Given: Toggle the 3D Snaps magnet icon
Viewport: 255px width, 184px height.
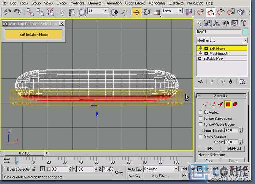Looking at the screenshot, I should [x=200, y=12].
